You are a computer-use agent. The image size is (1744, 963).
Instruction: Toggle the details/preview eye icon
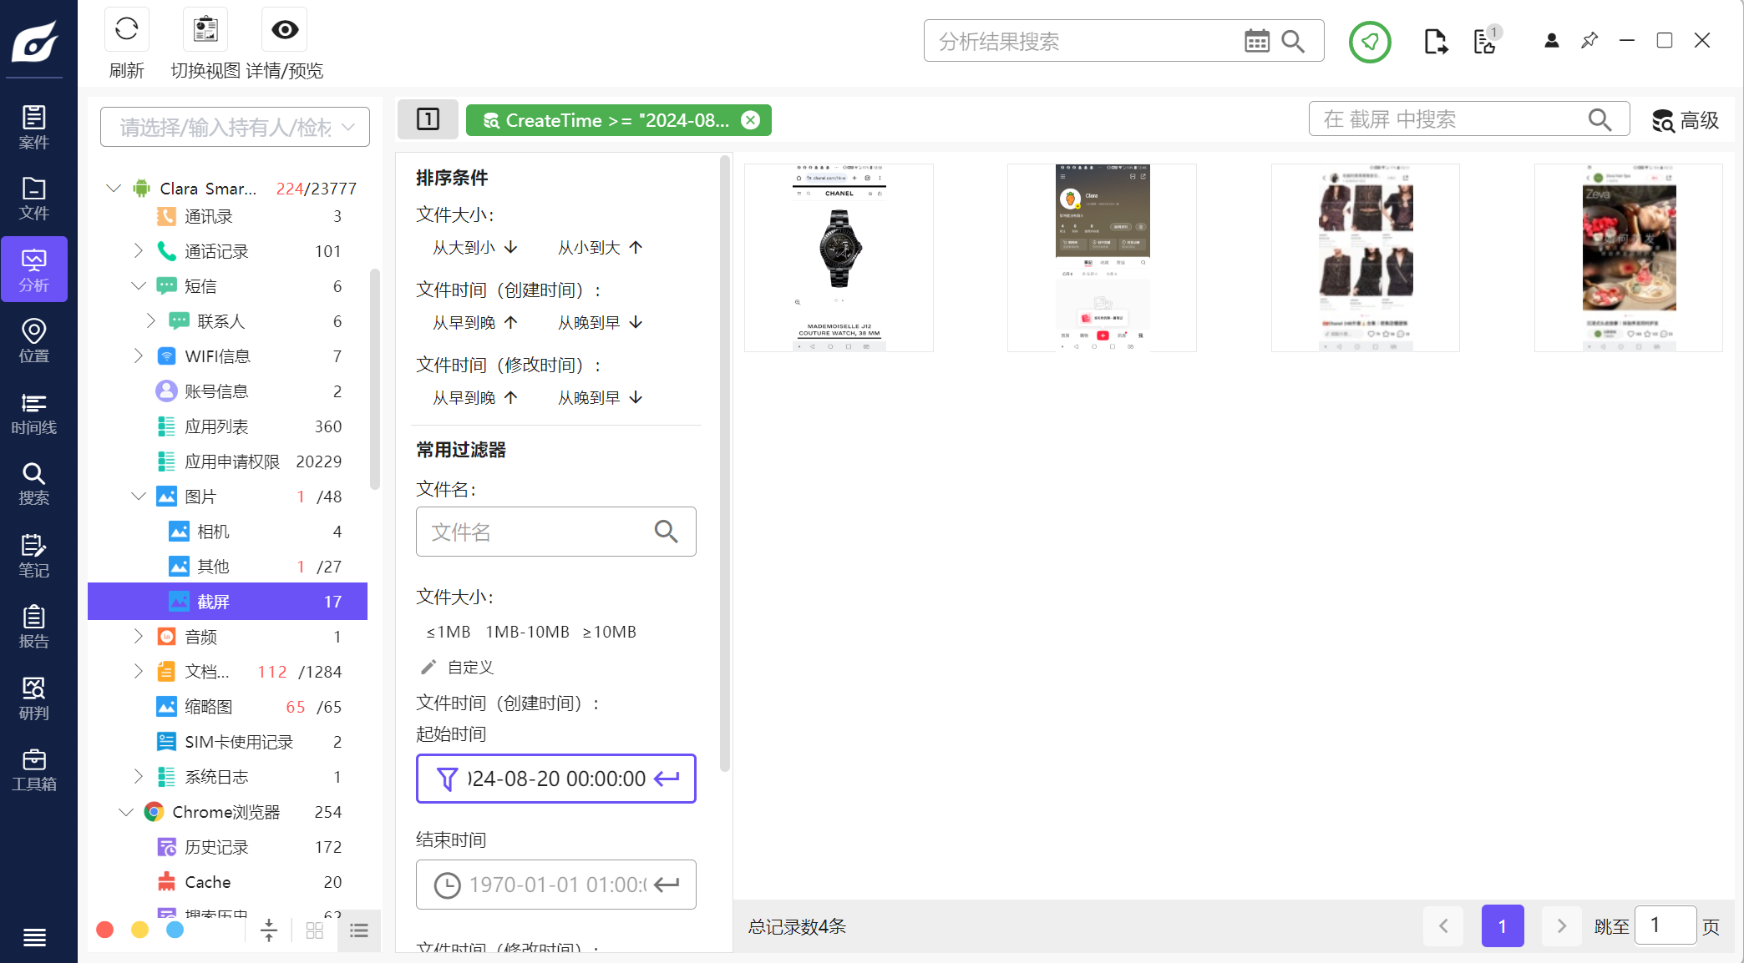284,30
